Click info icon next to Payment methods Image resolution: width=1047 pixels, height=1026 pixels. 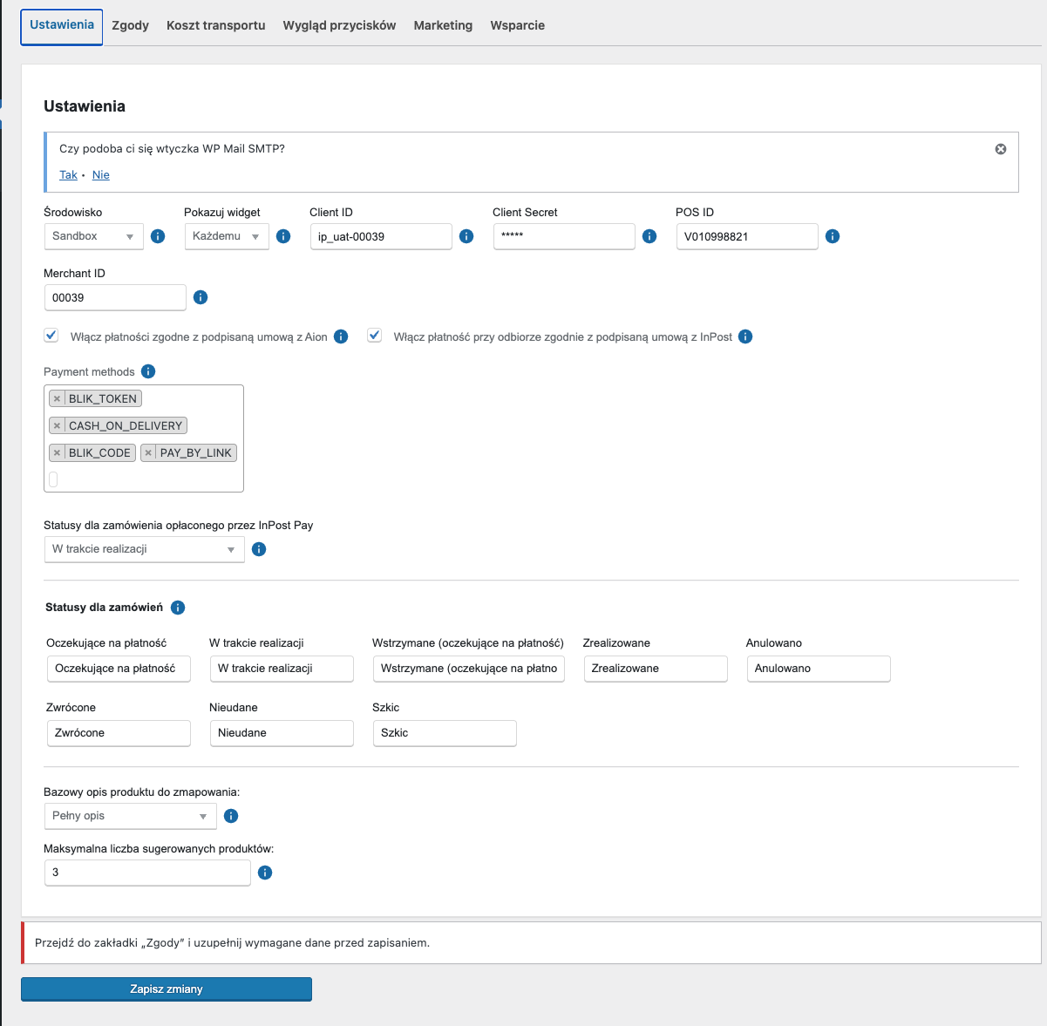tap(148, 371)
